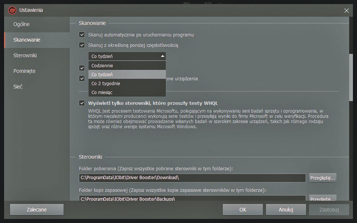This screenshot has height=223, width=357.
Task: Close the Ustawienia settings window
Action: tap(346, 11)
